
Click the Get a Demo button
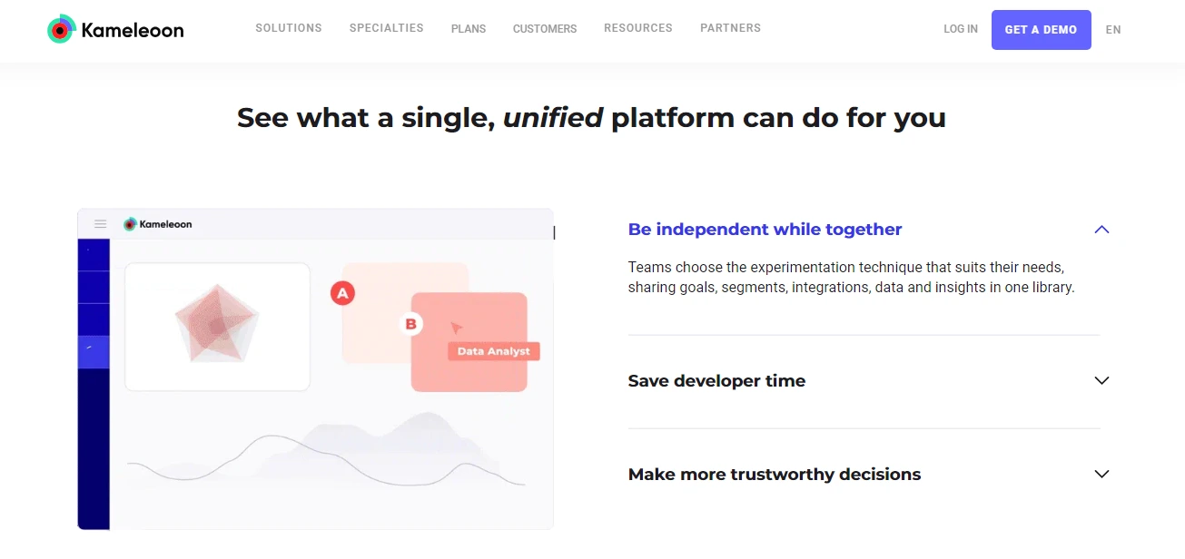[1042, 30]
